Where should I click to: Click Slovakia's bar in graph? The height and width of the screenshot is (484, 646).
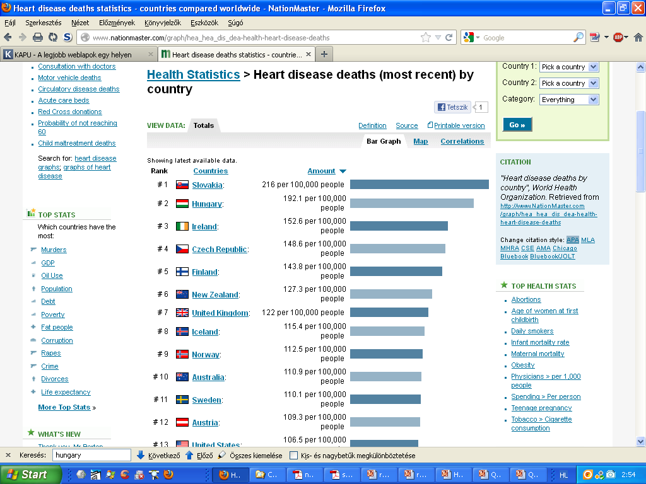(420, 185)
